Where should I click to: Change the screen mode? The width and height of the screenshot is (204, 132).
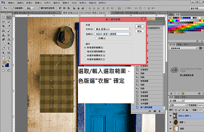(9, 71)
